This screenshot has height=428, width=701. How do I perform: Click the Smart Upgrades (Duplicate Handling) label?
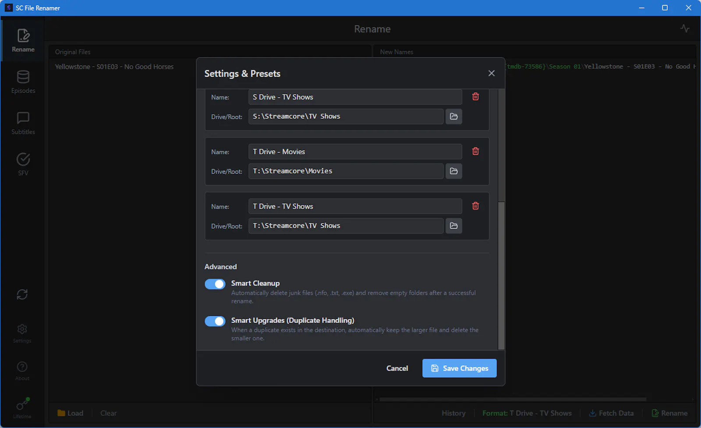[293, 320]
